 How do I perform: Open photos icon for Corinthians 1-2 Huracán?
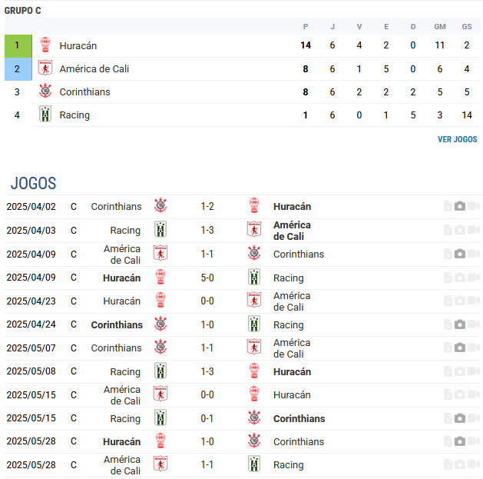coord(460,206)
